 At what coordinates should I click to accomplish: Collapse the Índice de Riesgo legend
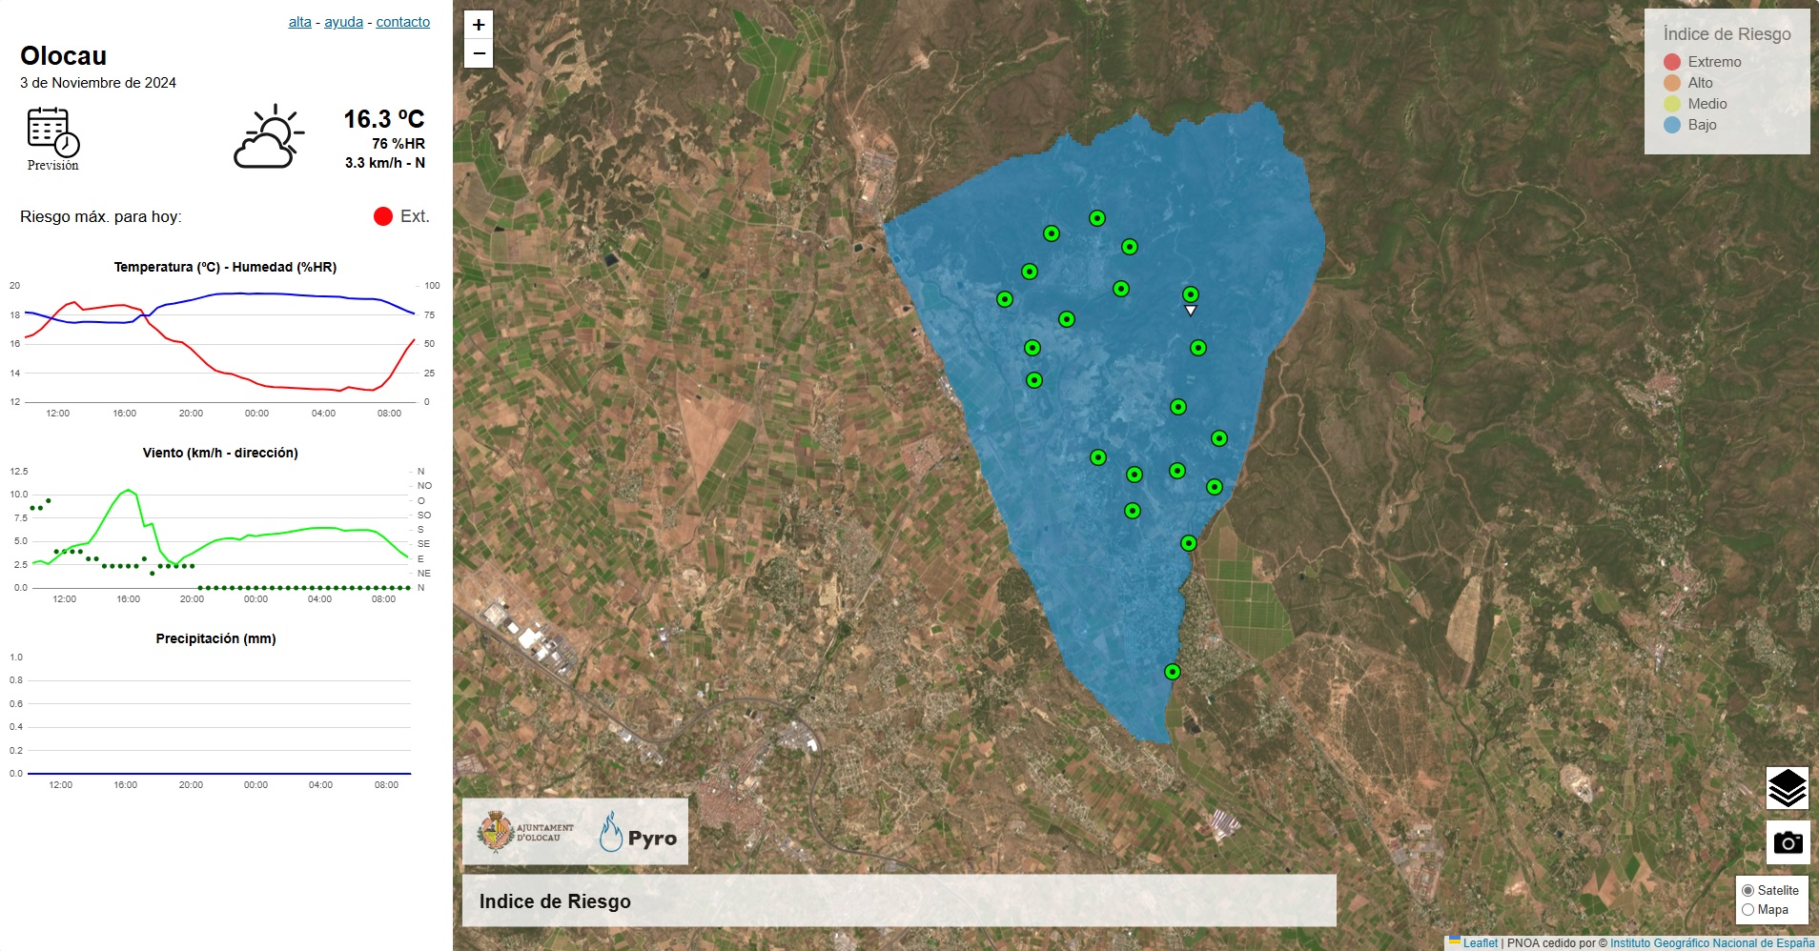pyautogui.click(x=1726, y=33)
